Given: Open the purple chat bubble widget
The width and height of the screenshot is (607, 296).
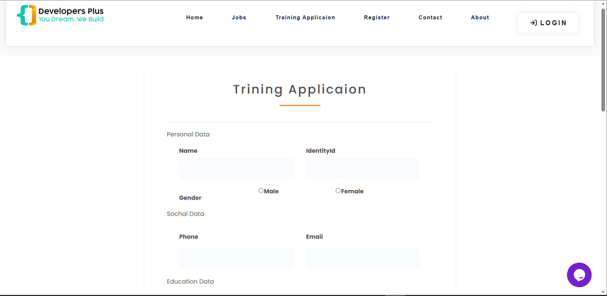Looking at the screenshot, I should 579,275.
